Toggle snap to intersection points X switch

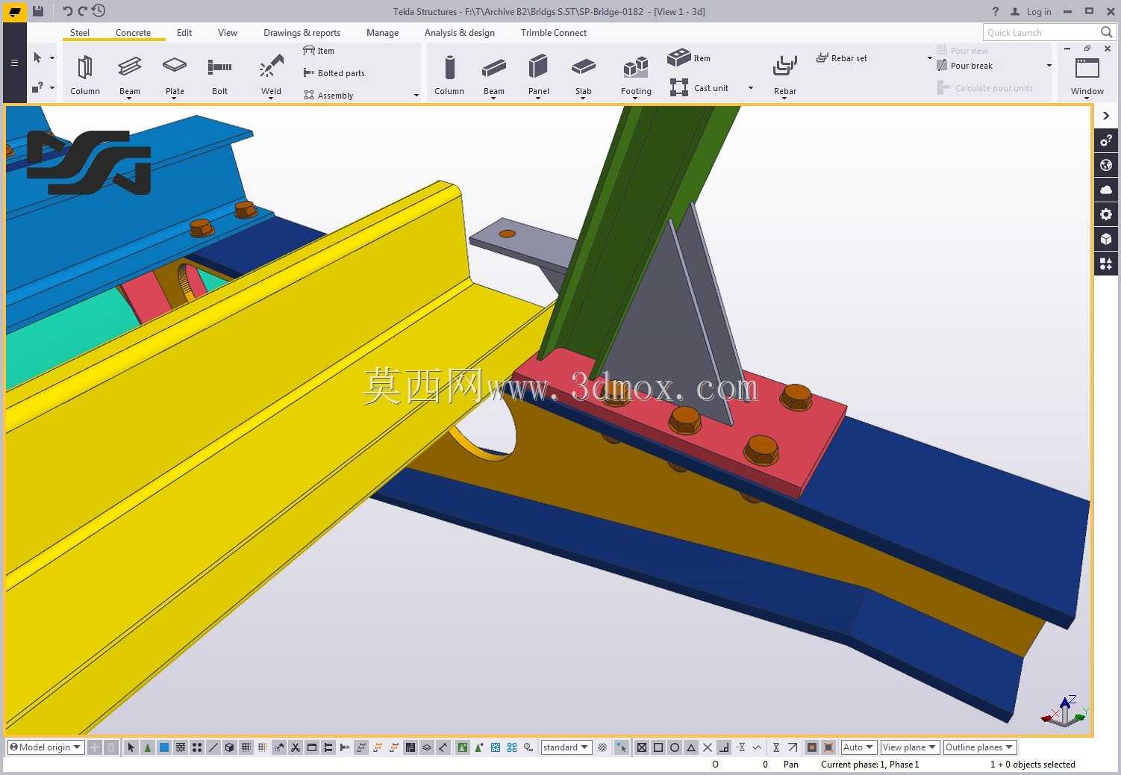pos(708,747)
